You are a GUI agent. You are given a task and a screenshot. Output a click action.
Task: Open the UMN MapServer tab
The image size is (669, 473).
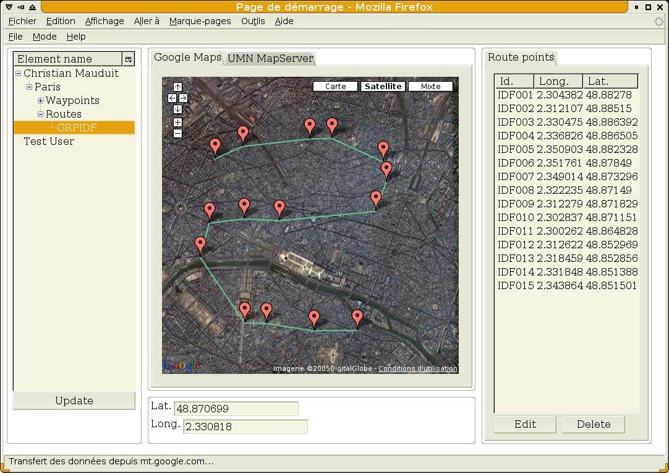pos(270,59)
